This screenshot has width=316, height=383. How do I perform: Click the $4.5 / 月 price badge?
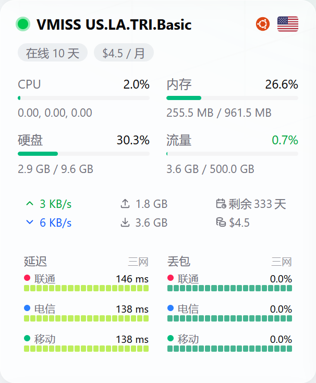tap(124, 53)
